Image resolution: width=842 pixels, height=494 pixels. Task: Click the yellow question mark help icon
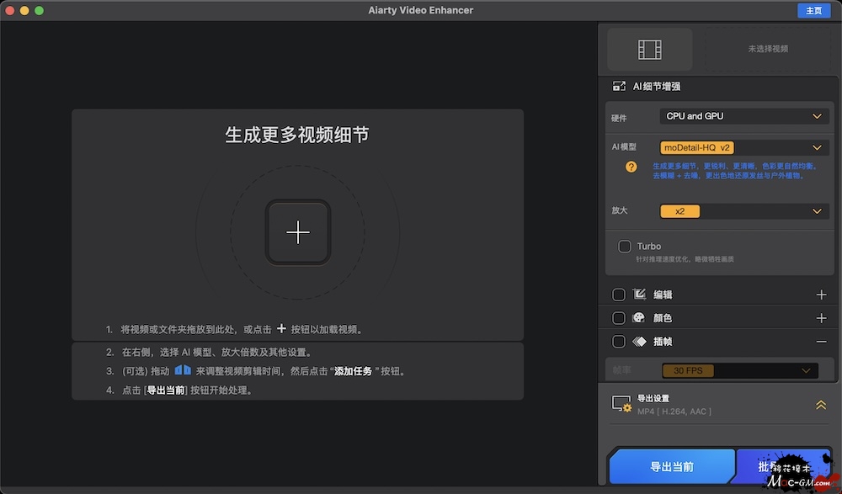[631, 167]
